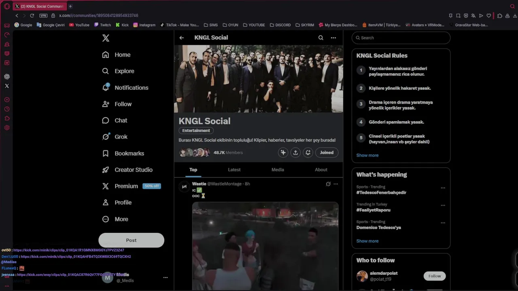Open more options on Wastie post
The width and height of the screenshot is (518, 291).
click(335, 184)
